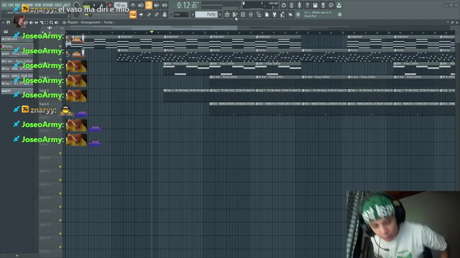Add new pattern with plus button
Viewport: 460px width, 258px height.
point(220,14)
